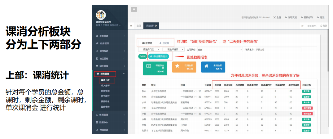Open the 请选择班级 class dropdown

coord(173,50)
